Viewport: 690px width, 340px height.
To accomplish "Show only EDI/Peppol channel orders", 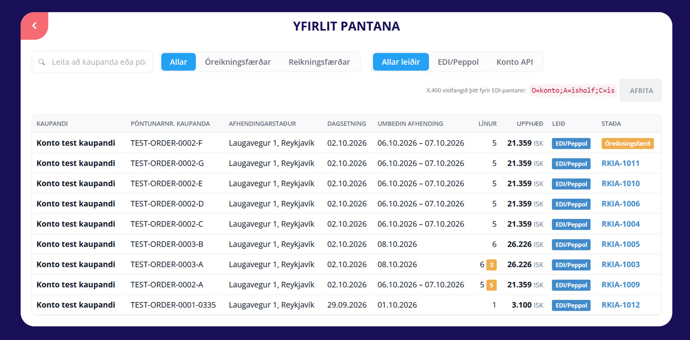I will point(458,62).
